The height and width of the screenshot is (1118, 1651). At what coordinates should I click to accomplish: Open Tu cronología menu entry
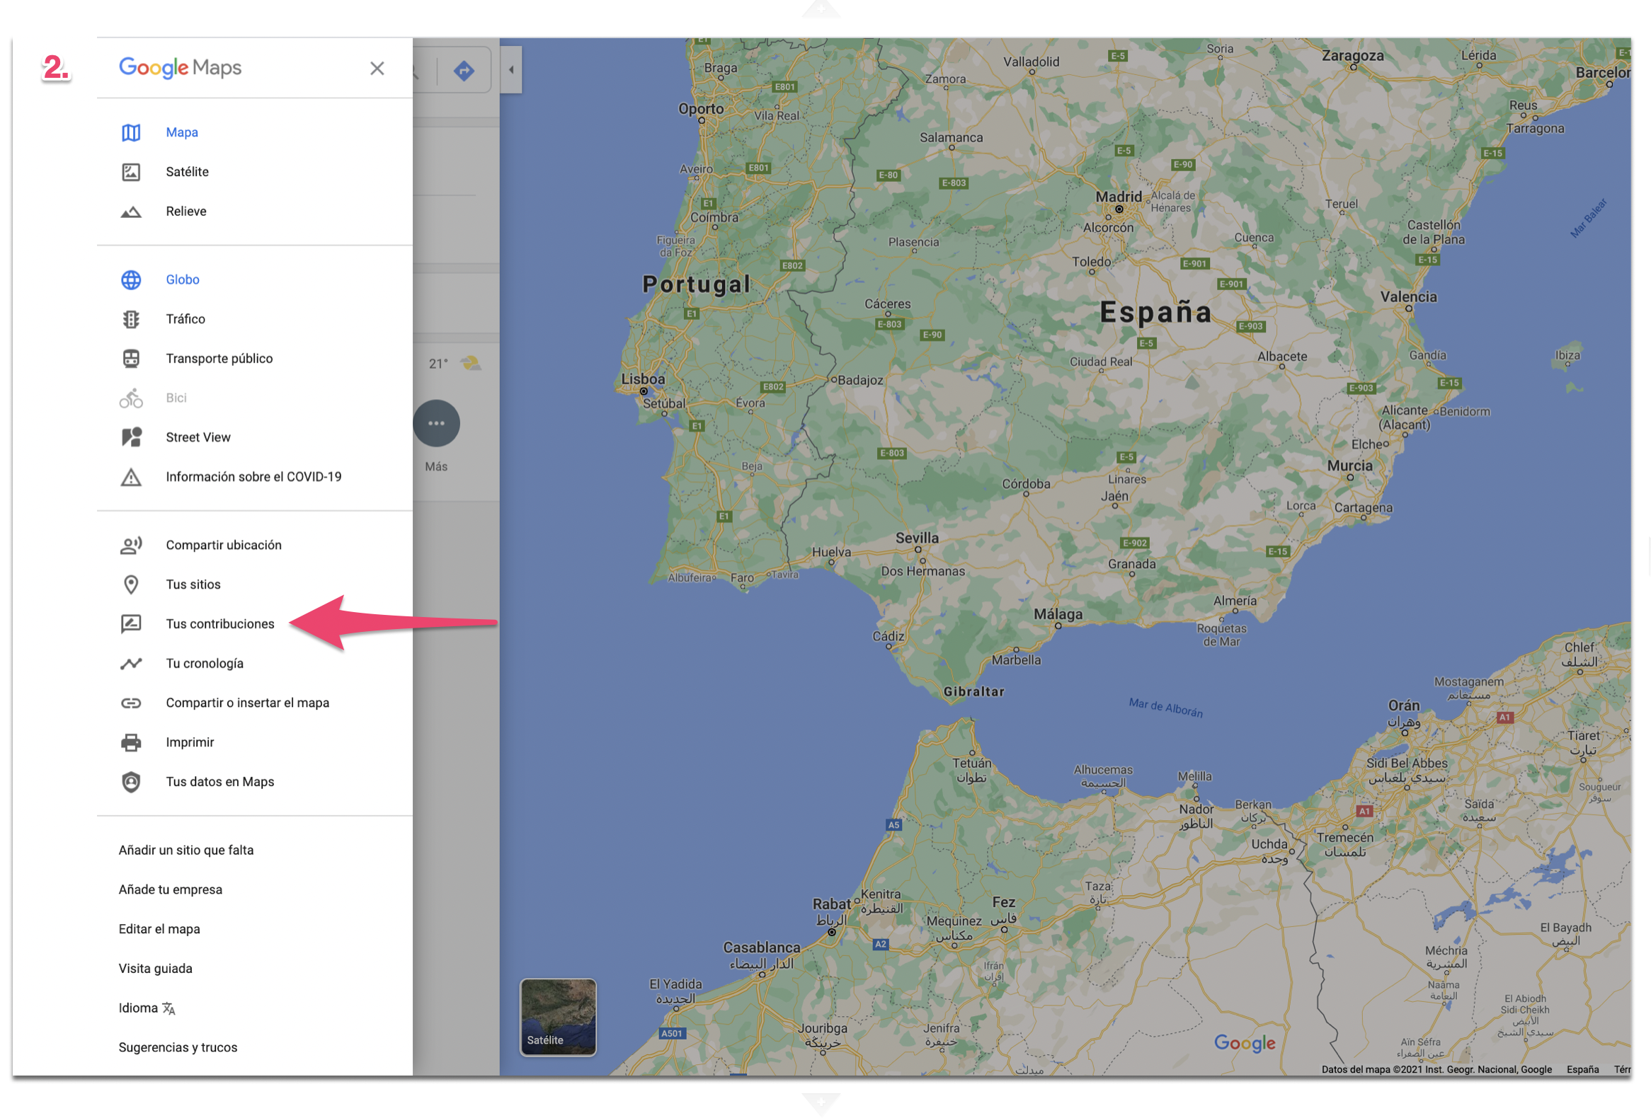point(204,664)
